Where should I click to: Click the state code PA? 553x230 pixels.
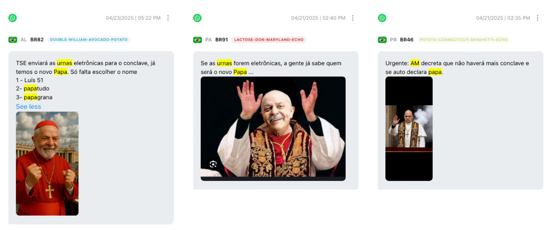[208, 40]
